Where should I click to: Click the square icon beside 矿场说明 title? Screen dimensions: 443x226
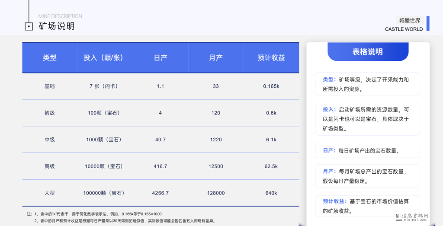[x=29, y=26]
